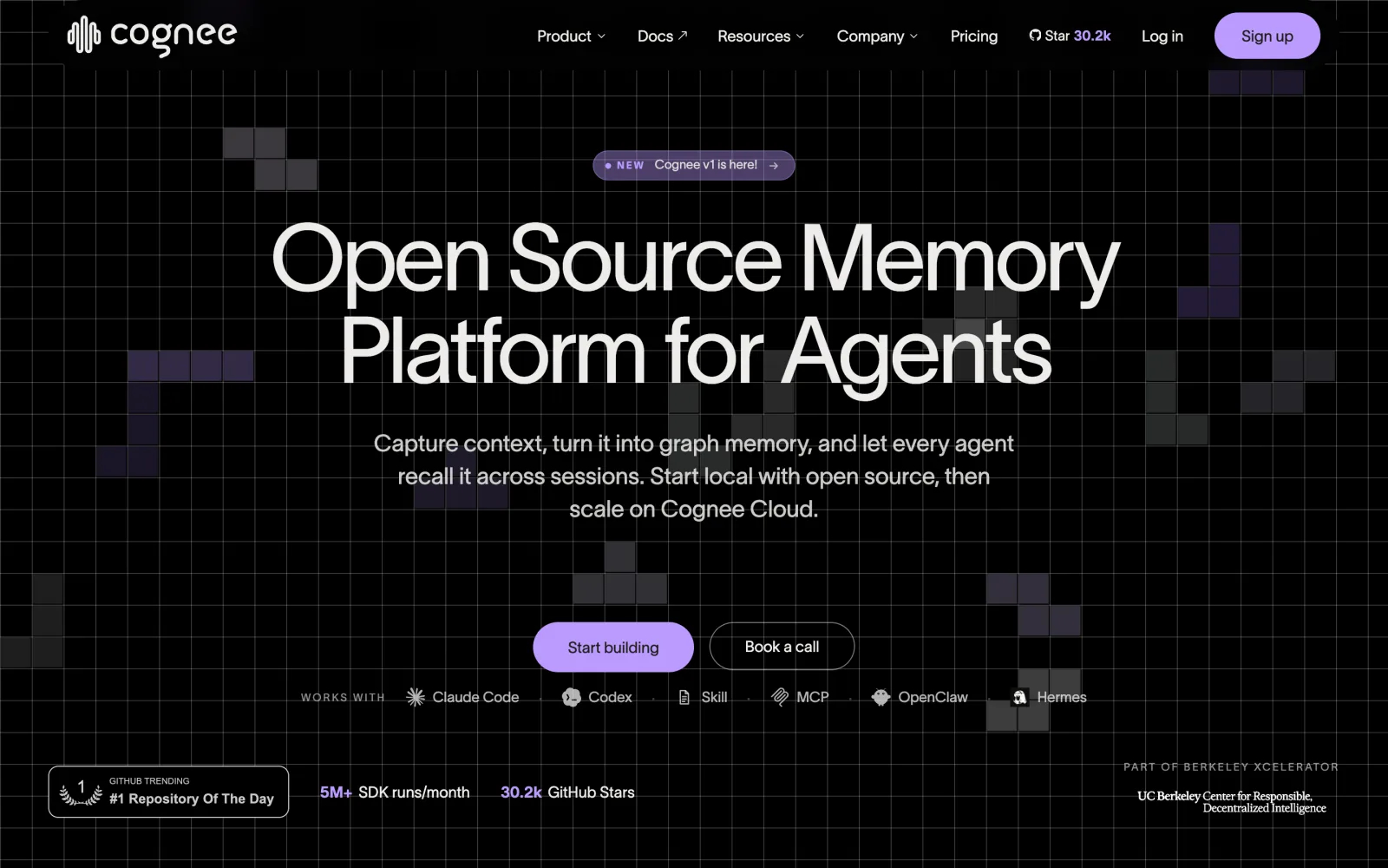Click the MCP label
The image size is (1388, 868).
(x=813, y=697)
